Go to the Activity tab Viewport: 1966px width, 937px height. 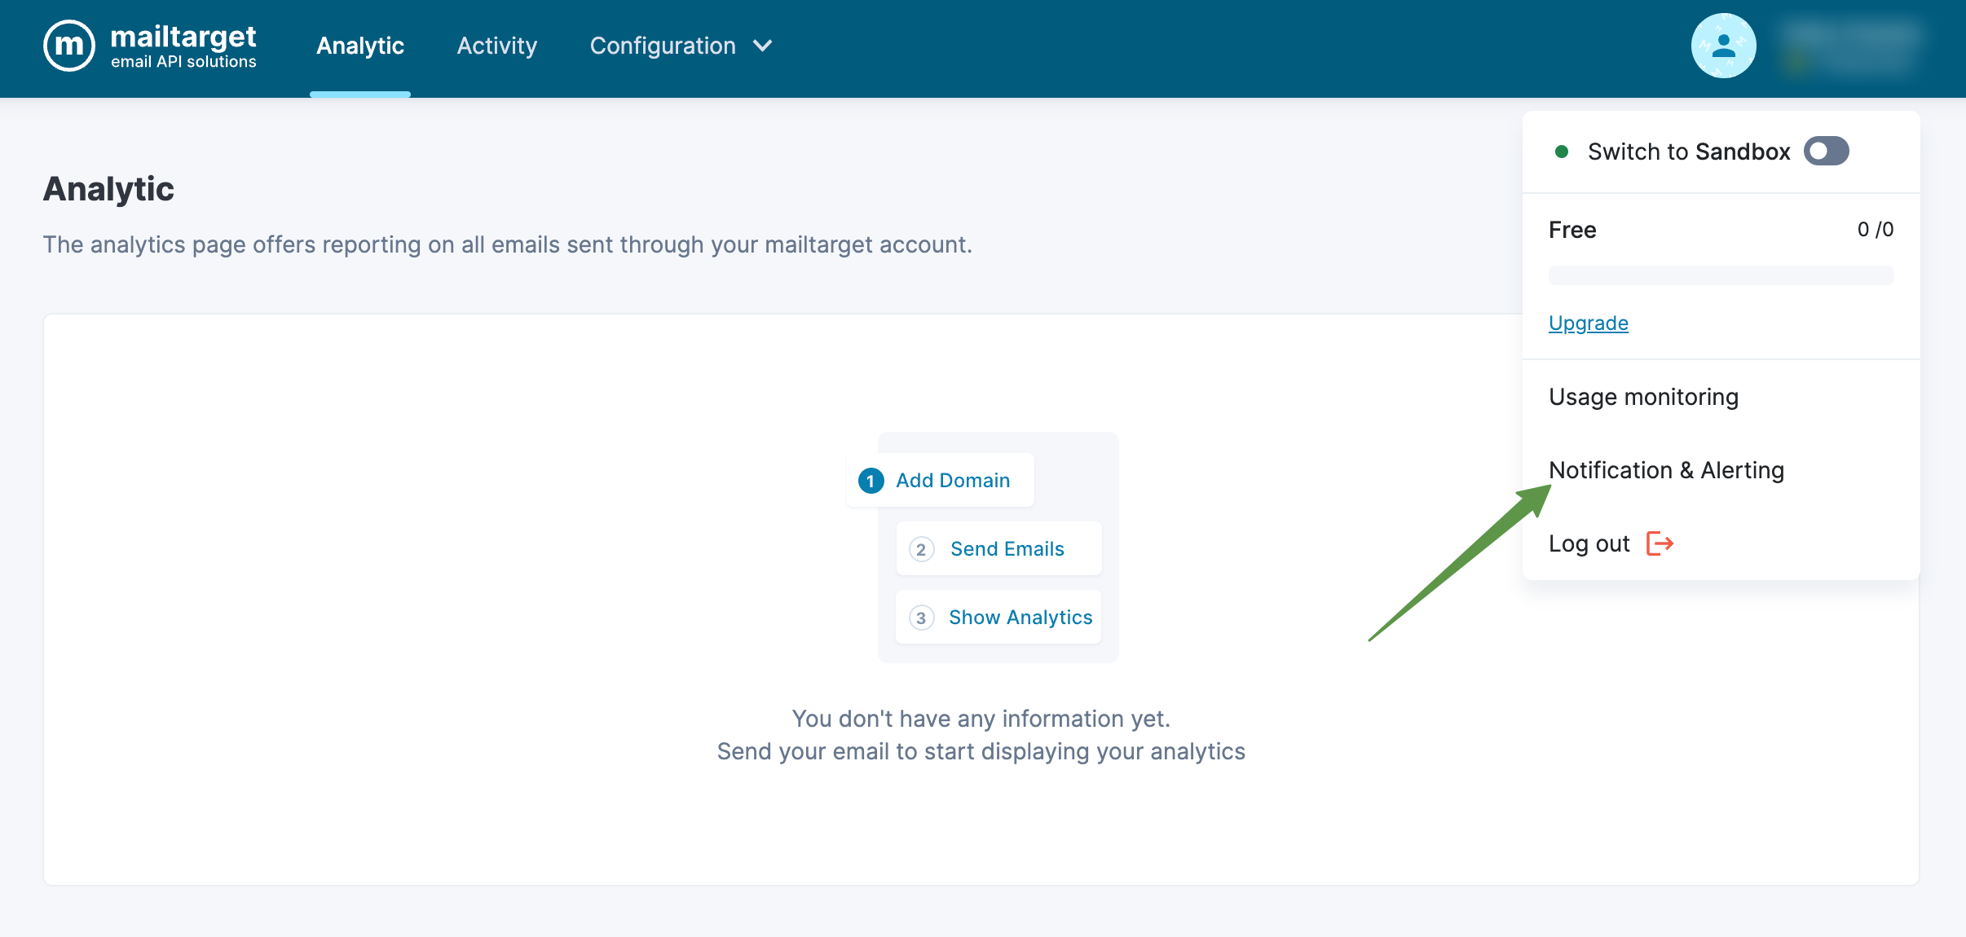coord(496,46)
